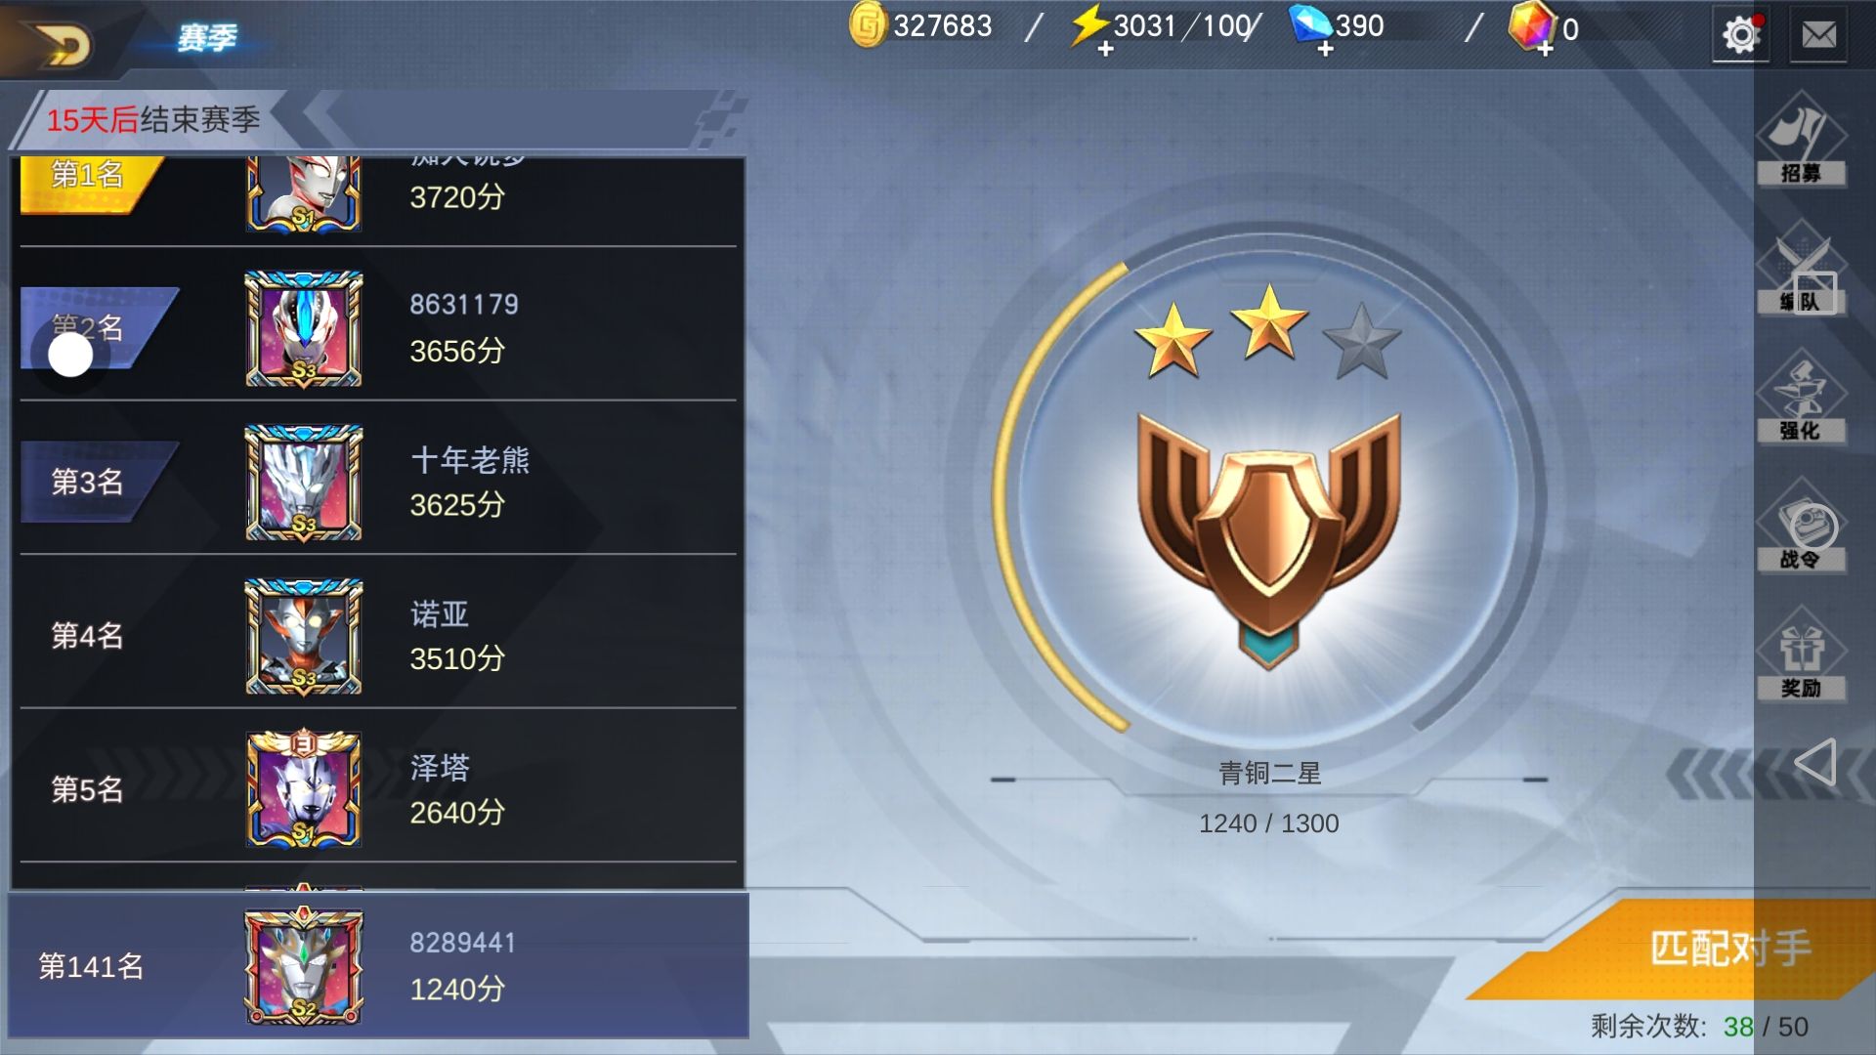Collapse the side menu with triangle arrow
Screen dimensions: 1876x1055
point(1815,762)
